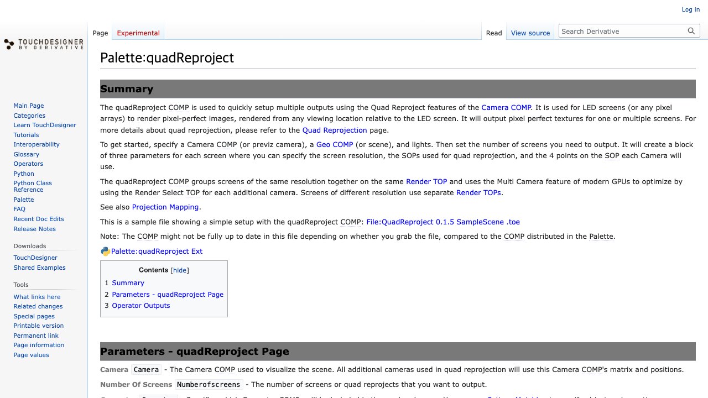Hide the Contents table

180,270
